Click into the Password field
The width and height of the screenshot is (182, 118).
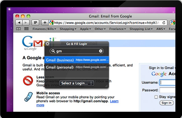coord(168,90)
